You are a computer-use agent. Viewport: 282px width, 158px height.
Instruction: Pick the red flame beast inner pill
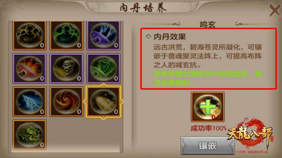tap(30, 68)
